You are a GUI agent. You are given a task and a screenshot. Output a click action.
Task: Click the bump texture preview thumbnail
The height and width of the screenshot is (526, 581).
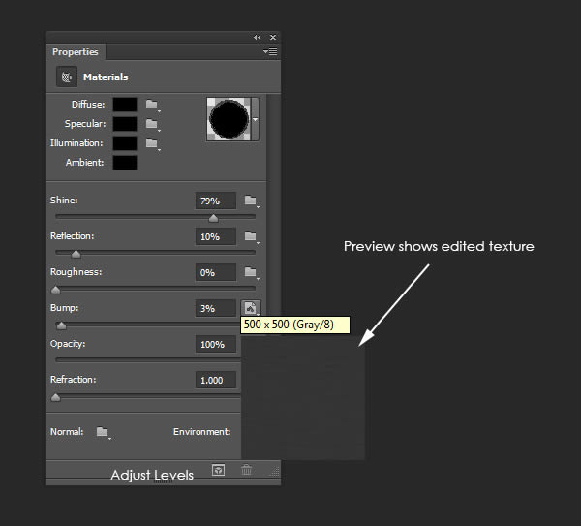point(303,397)
